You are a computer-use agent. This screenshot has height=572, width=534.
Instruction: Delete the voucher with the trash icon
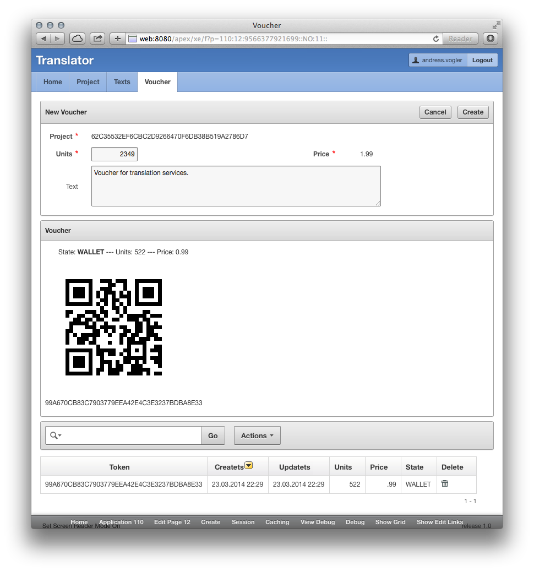point(445,484)
